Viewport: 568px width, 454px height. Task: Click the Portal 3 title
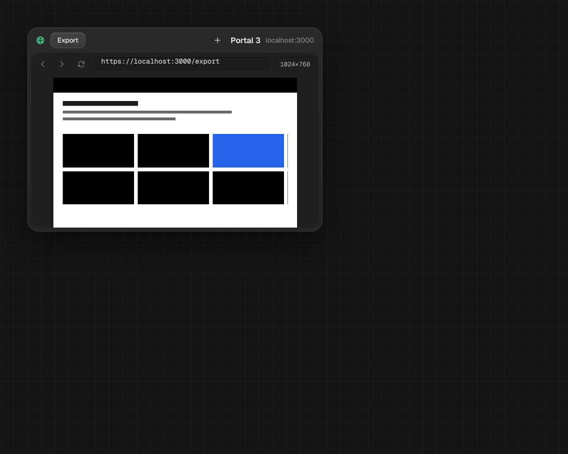click(245, 40)
